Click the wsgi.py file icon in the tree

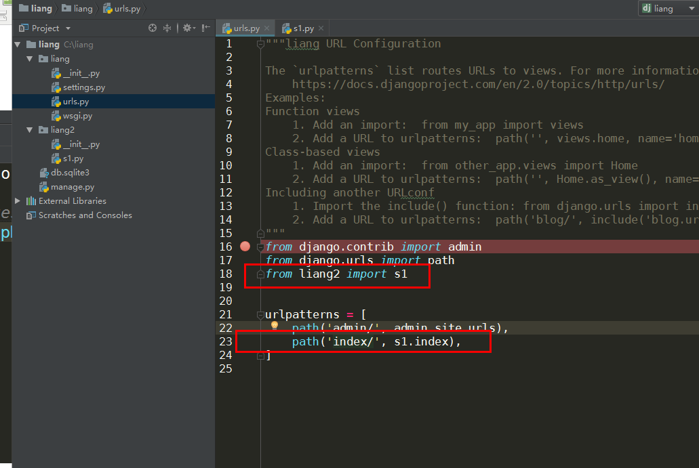coord(56,116)
